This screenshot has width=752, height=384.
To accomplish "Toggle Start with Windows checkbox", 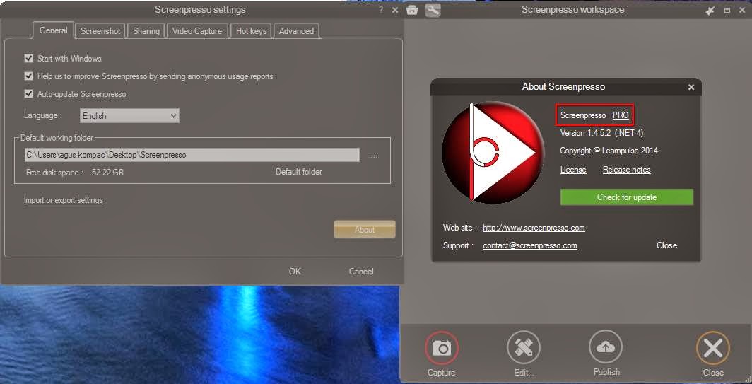I will [x=29, y=59].
